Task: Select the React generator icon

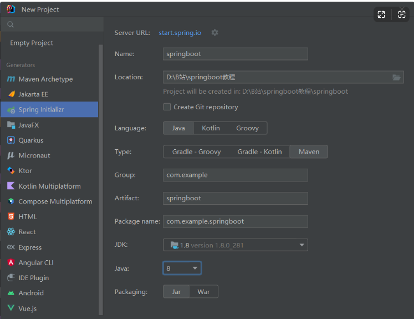Action: click(11, 232)
